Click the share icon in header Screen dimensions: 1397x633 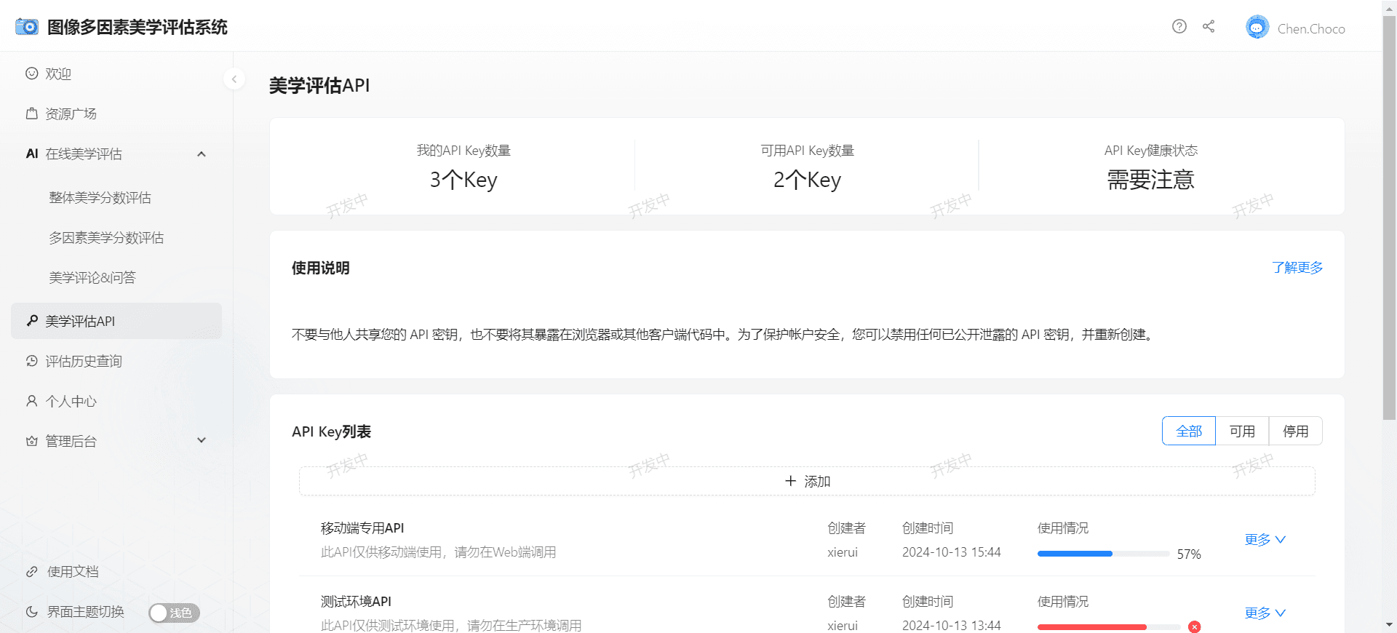[1209, 27]
